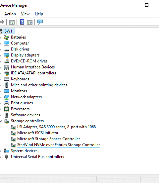Click the Show/Hide Console Tree toolbar icon
This screenshot has height=183, width=159.
pos(12,22)
